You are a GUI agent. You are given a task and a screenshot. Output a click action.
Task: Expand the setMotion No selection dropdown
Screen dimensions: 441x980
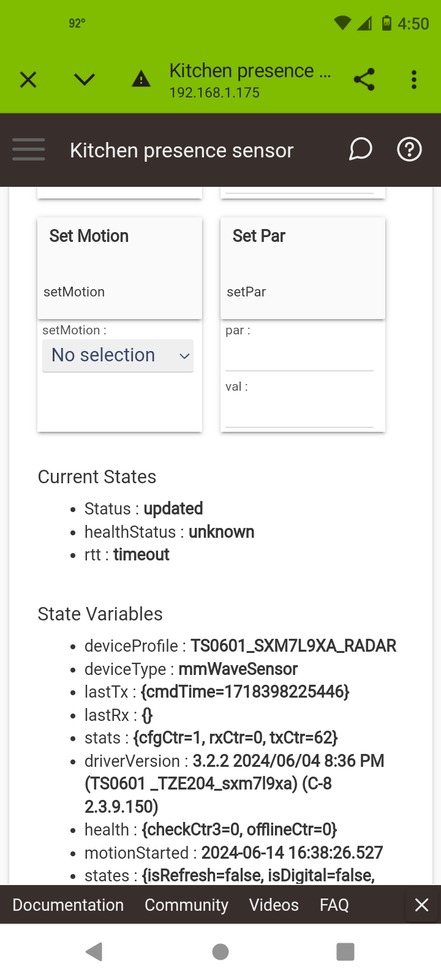[x=118, y=356]
